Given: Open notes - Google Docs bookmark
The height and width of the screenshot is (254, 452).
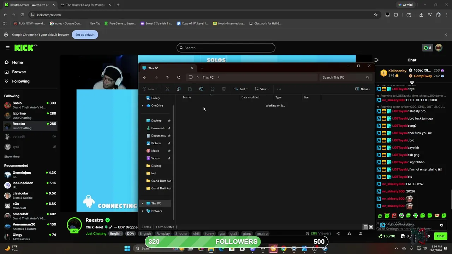Looking at the screenshot, I should point(65,24).
